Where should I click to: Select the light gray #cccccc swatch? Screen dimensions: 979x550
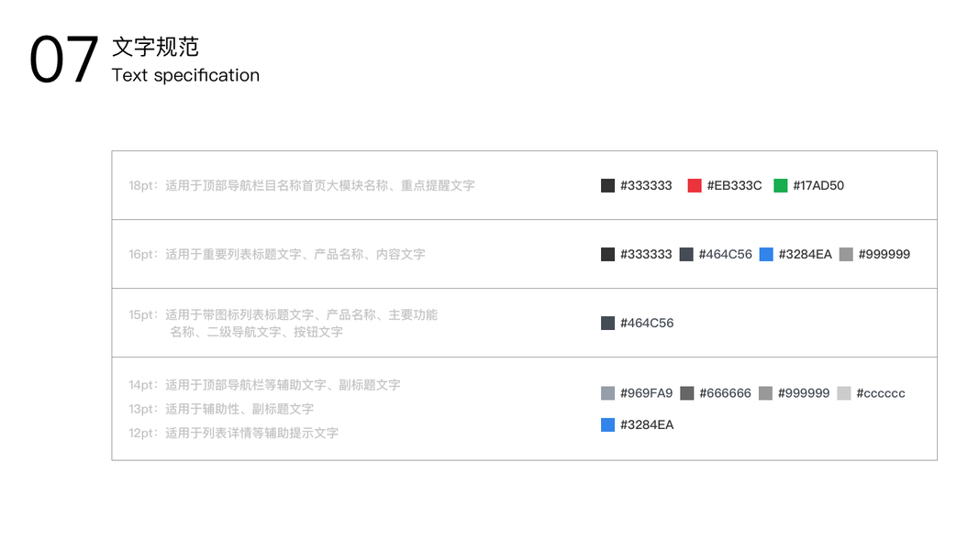(844, 393)
